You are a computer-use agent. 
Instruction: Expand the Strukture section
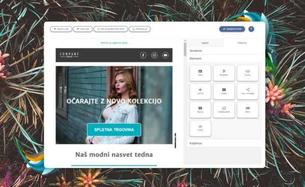[224, 51]
